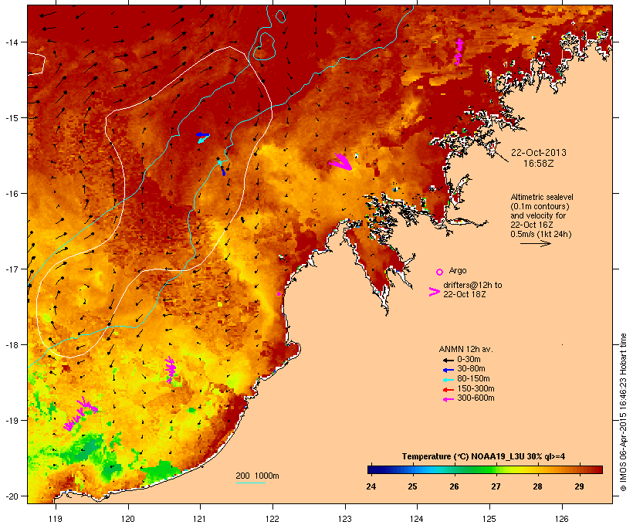Click the 0.5m/s velocity scale arrow

pos(535,243)
